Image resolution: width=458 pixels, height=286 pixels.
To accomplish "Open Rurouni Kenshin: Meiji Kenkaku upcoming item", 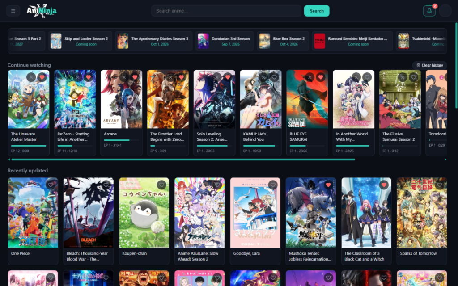I will click(x=352, y=41).
